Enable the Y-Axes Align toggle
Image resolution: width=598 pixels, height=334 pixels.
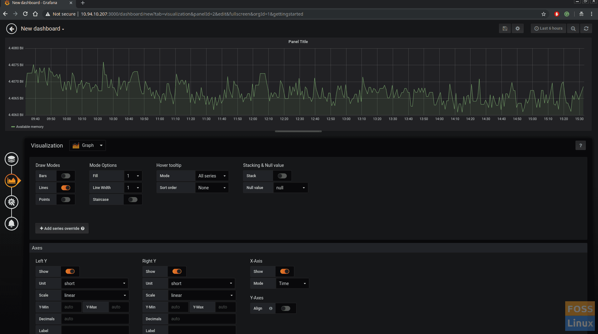286,308
